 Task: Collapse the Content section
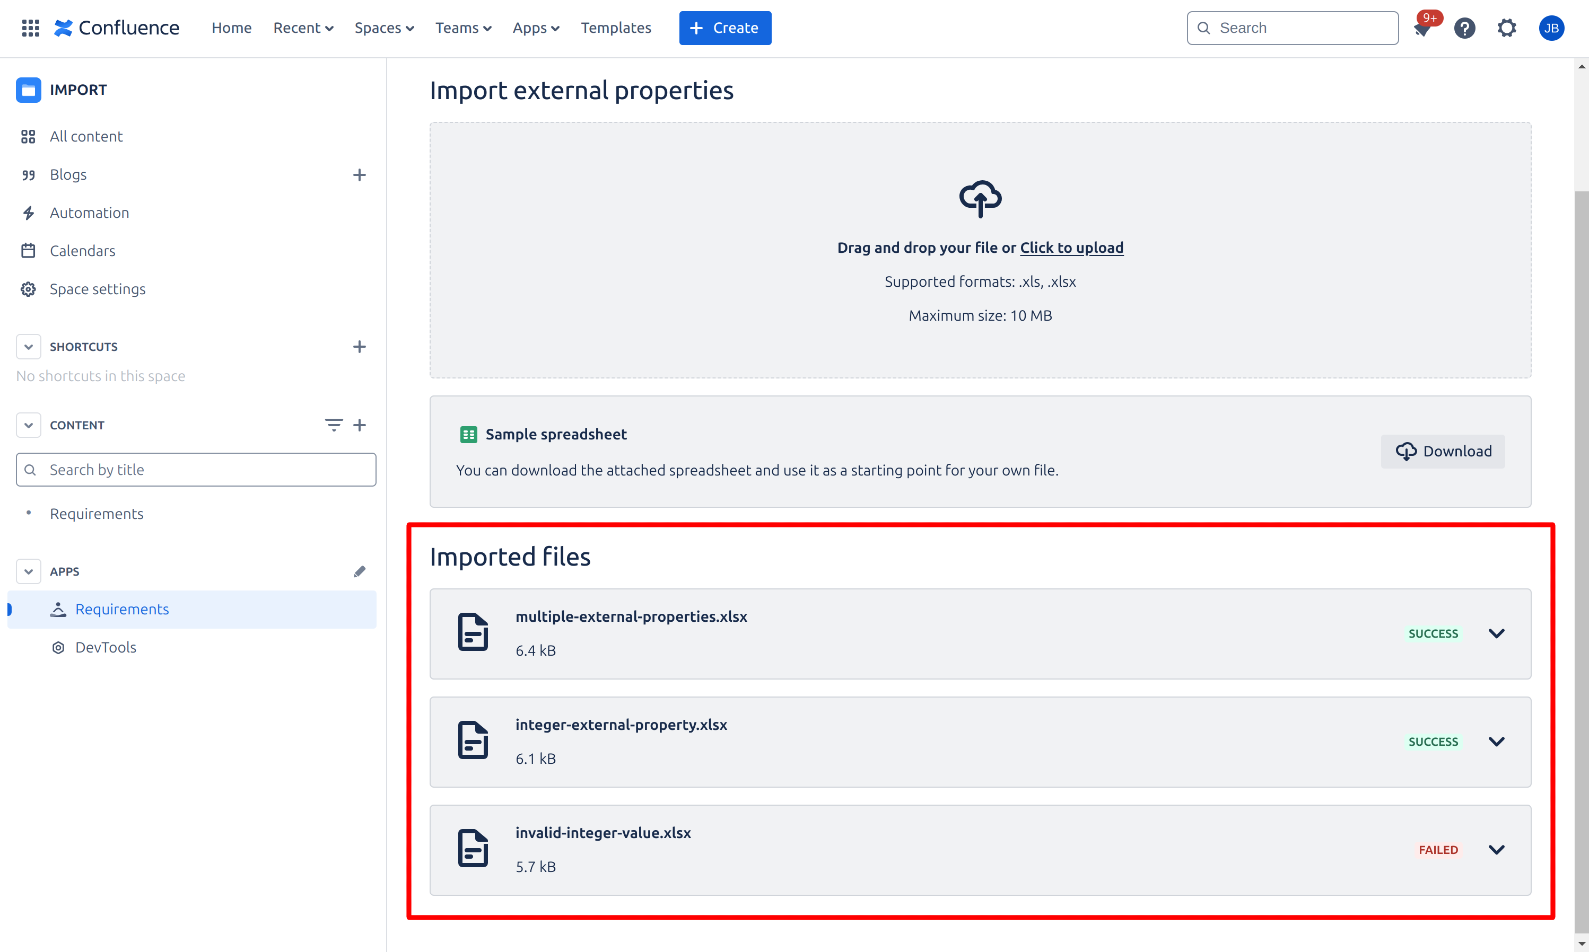[28, 425]
